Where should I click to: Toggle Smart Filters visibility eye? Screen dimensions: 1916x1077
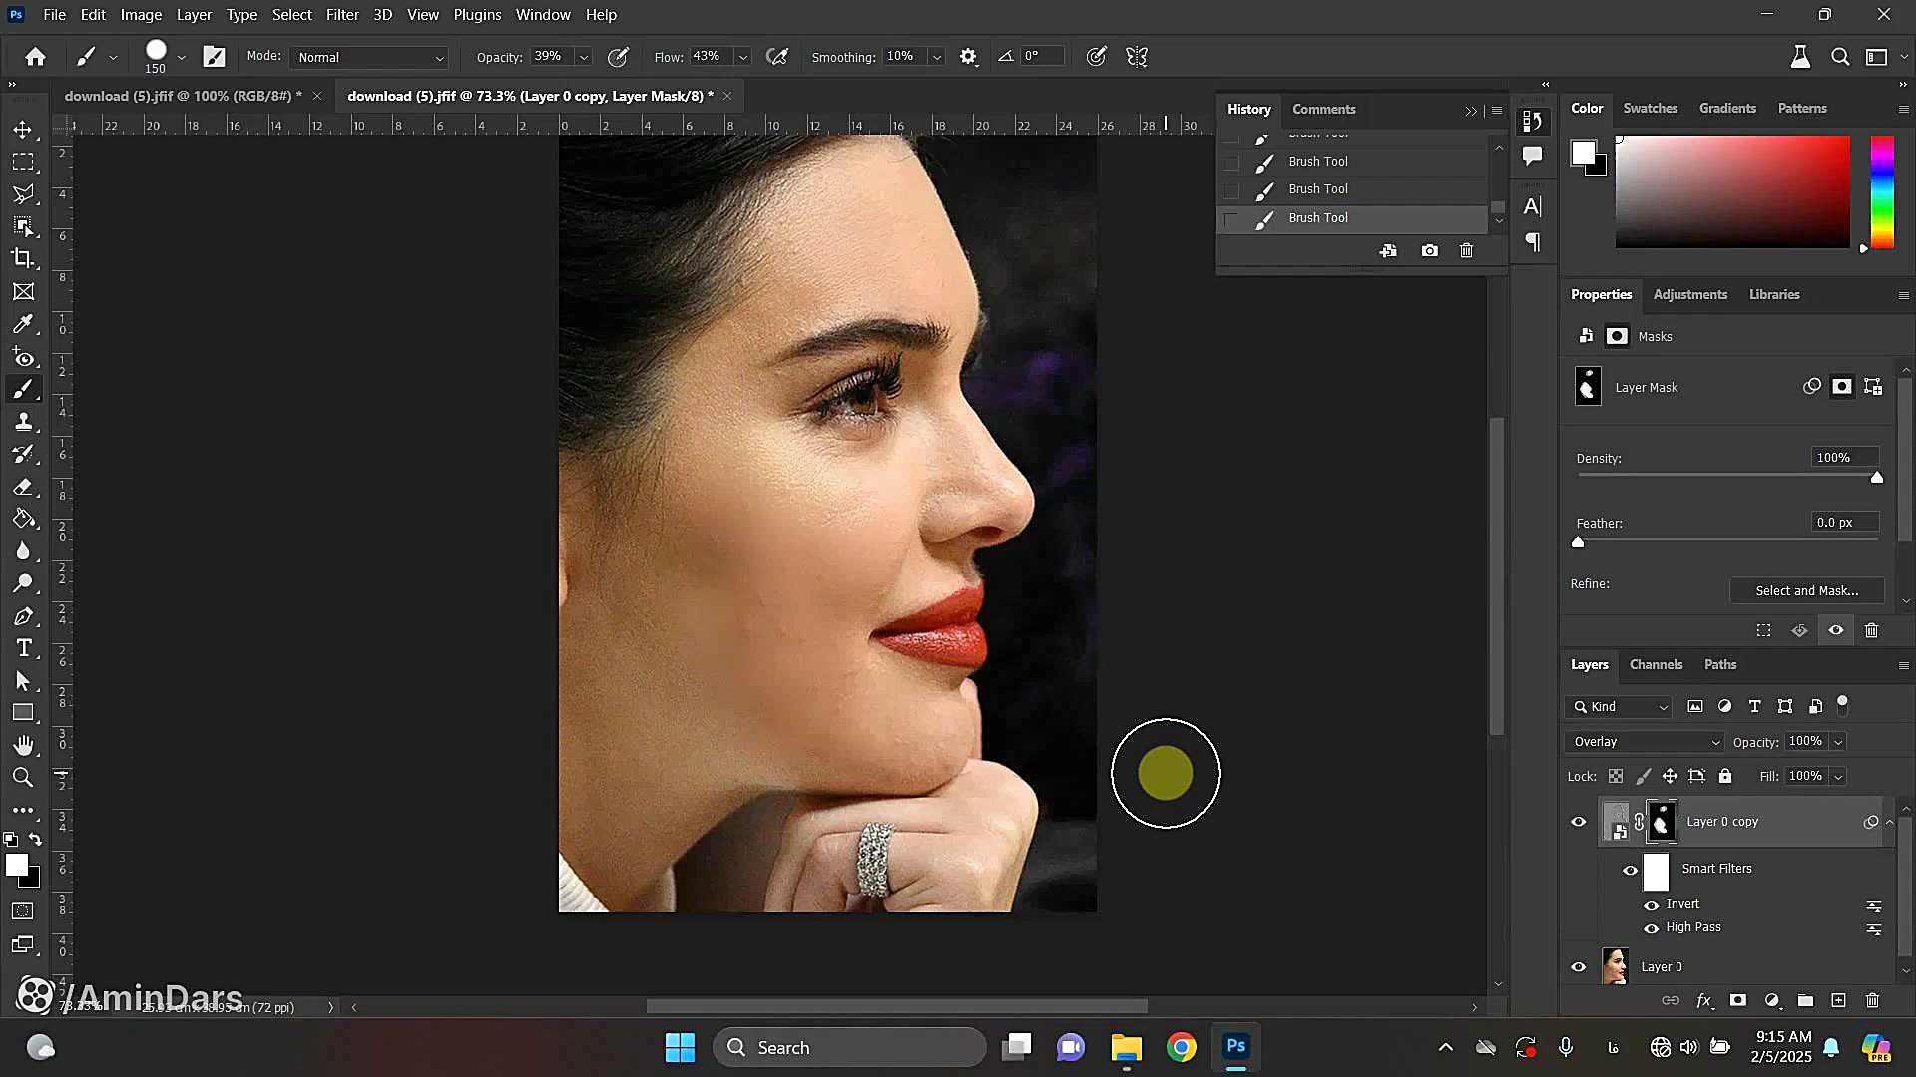(1630, 870)
